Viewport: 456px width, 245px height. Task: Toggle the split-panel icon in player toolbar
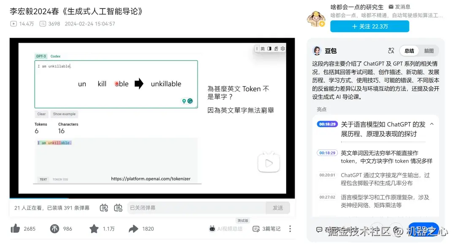(x=269, y=49)
